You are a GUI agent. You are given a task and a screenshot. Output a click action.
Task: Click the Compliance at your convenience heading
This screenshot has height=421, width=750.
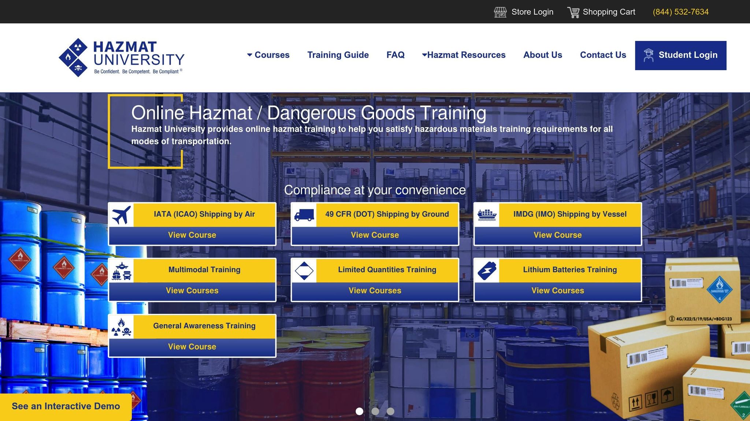click(x=375, y=190)
